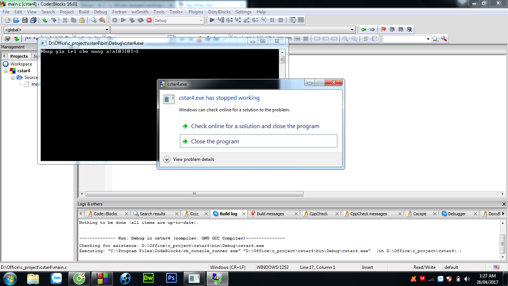Click Check online for a solution
The height and width of the screenshot is (286, 508).
[255, 126]
